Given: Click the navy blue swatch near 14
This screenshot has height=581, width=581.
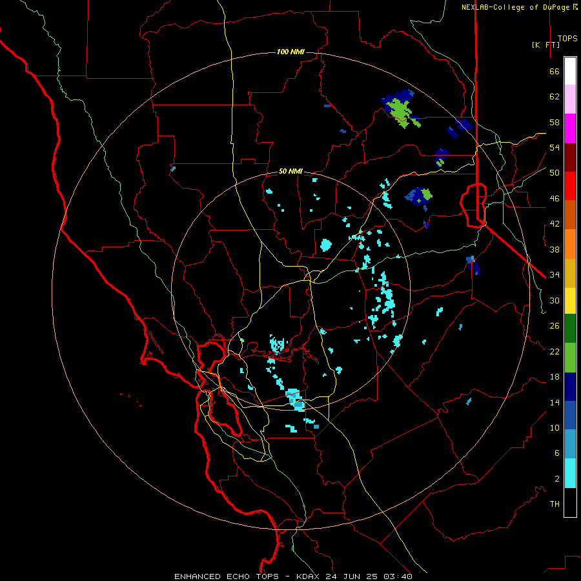Looking at the screenshot, I should (x=570, y=387).
